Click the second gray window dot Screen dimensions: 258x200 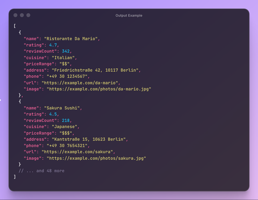(22, 15)
